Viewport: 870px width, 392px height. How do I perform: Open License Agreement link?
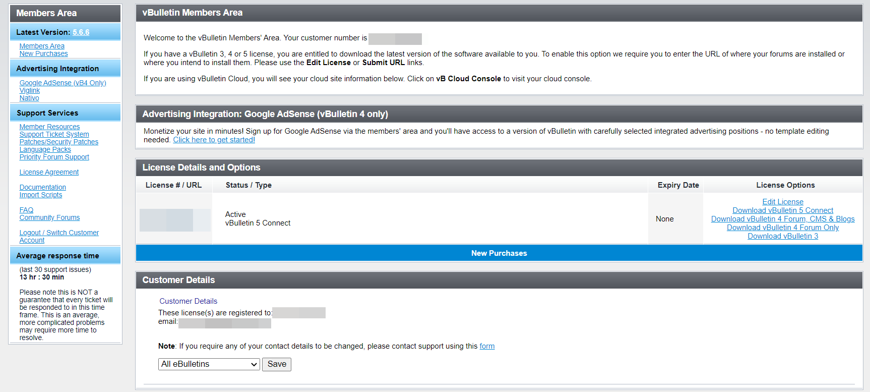coord(49,172)
